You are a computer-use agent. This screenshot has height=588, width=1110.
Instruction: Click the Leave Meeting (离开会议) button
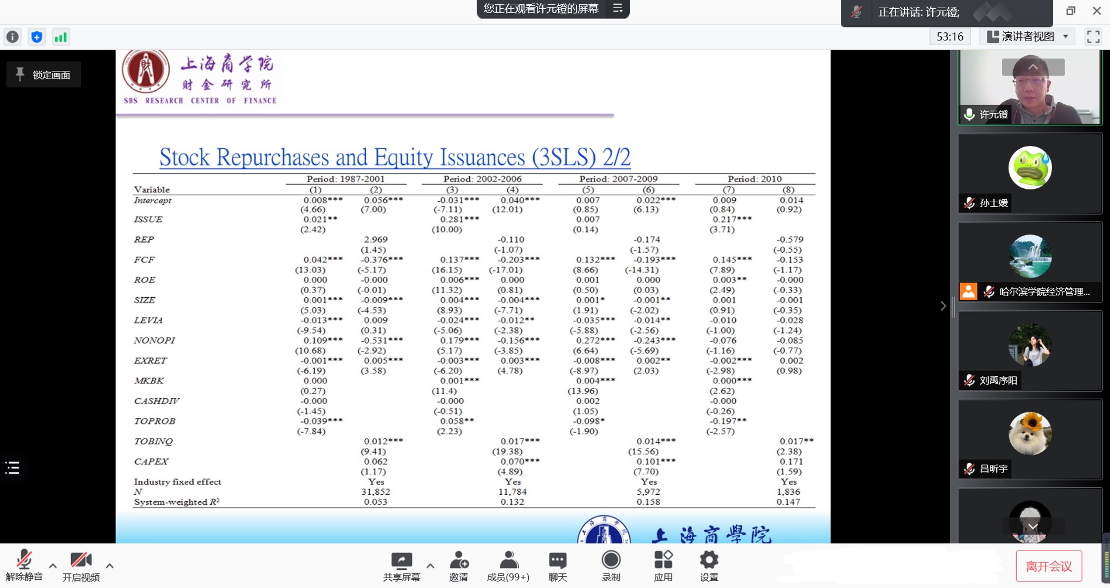coord(1048,566)
